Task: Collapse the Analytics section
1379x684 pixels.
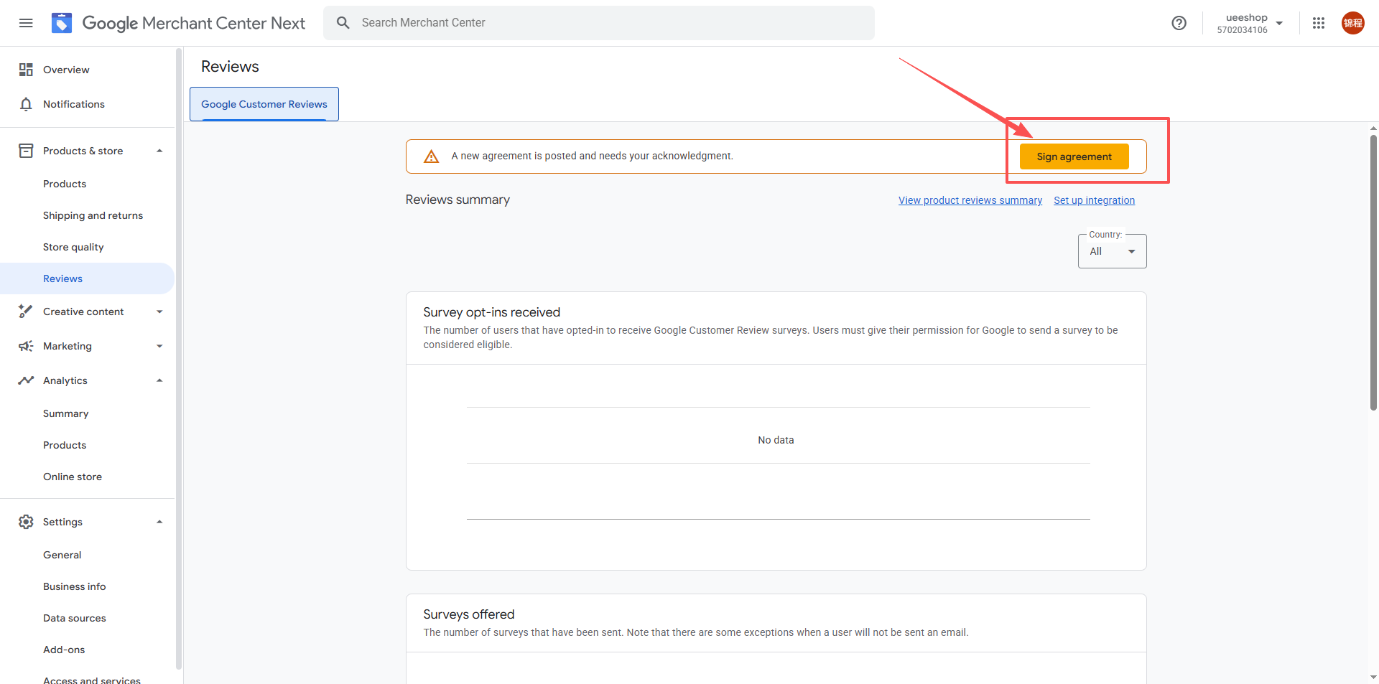Action: tap(159, 380)
